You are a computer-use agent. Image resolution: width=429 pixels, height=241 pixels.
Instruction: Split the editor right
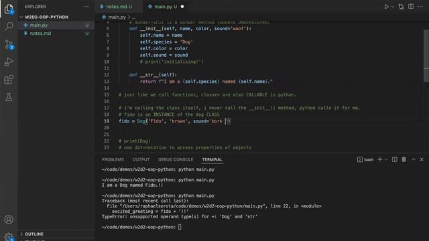(411, 7)
